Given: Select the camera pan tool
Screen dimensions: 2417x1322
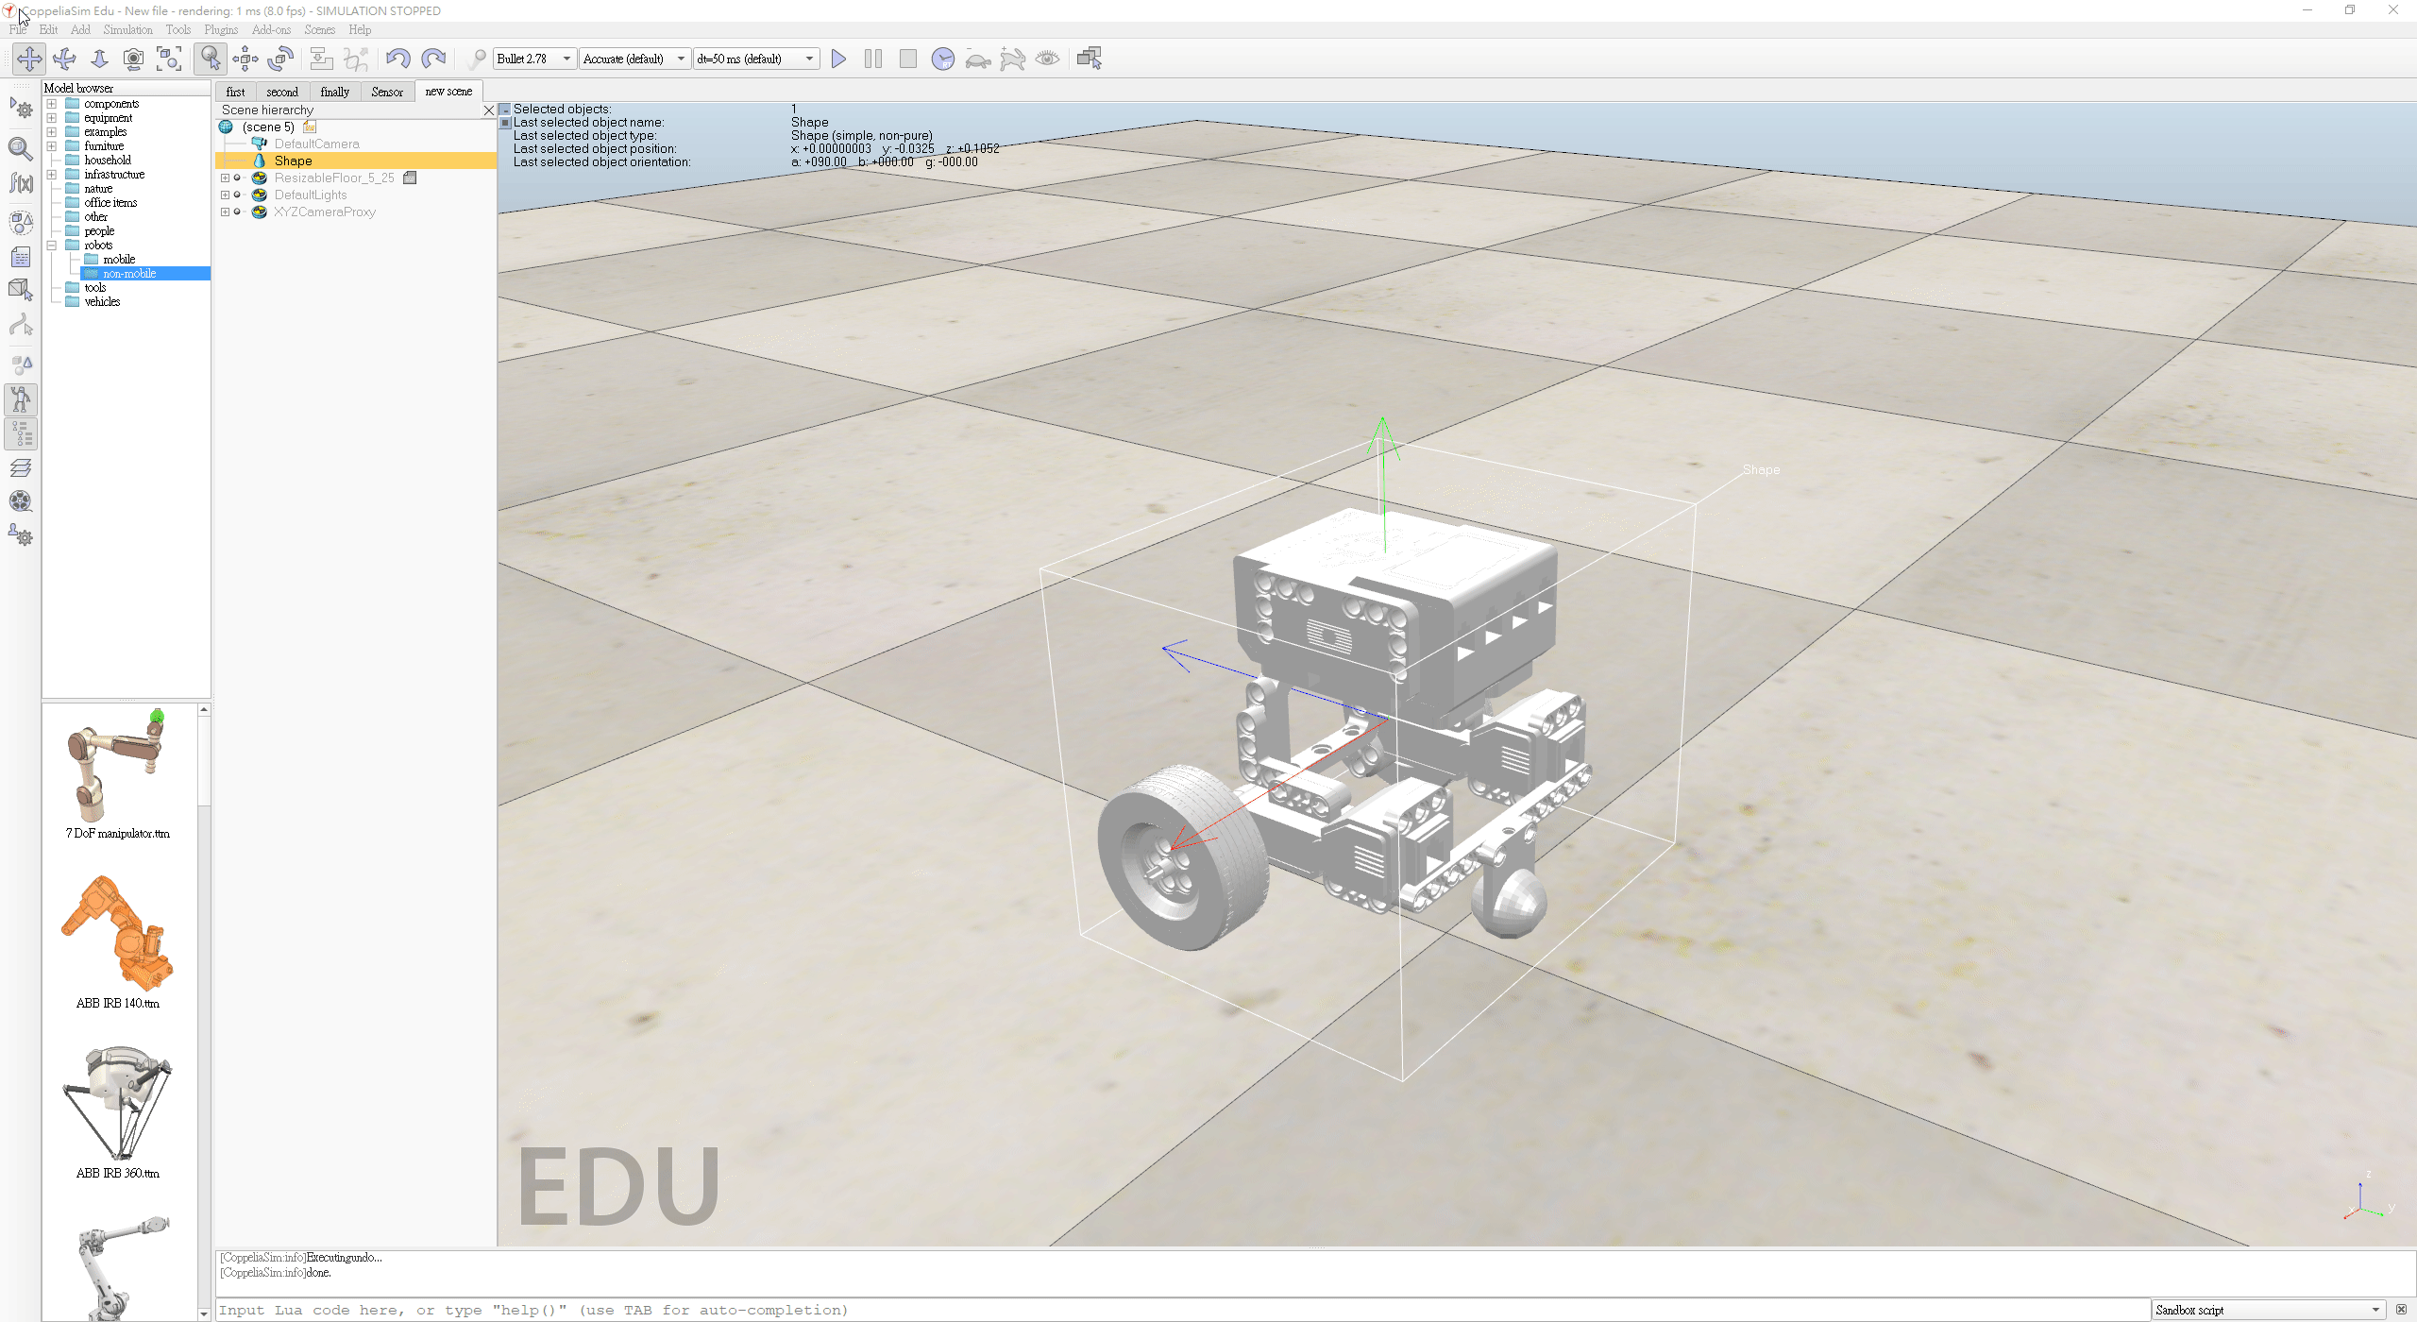Looking at the screenshot, I should pos(29,59).
